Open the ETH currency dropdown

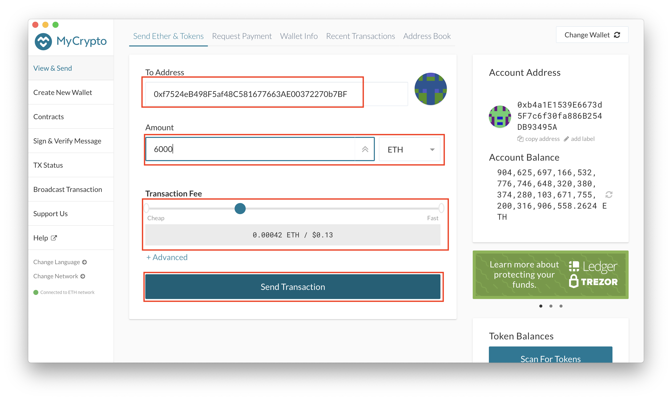pos(409,149)
